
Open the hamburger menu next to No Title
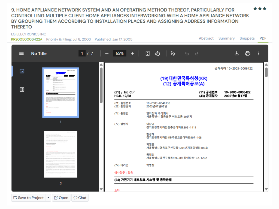(22, 53)
